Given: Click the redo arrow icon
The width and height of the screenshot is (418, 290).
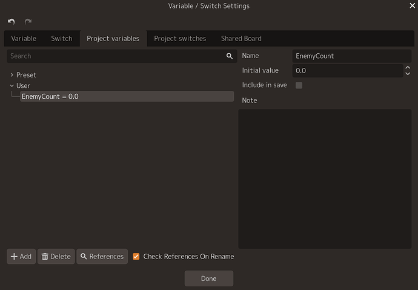Looking at the screenshot, I should [28, 22].
